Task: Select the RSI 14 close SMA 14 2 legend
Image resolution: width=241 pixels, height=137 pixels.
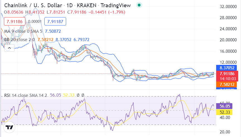Action: click(25, 95)
